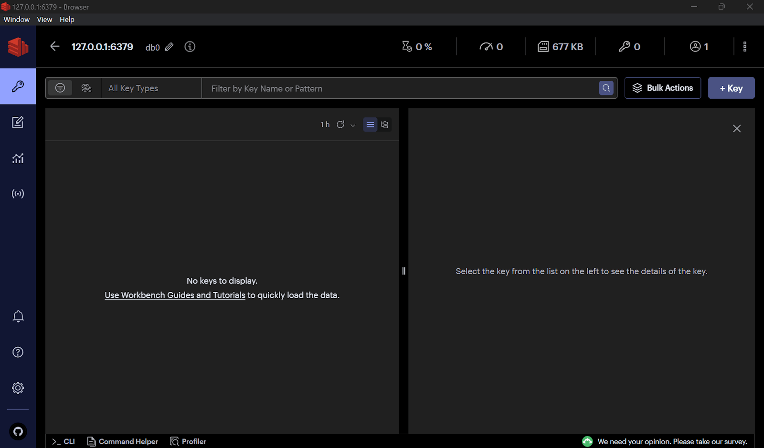Open the three-dot overflow menu
Image resolution: width=764 pixels, height=448 pixels.
pos(744,47)
